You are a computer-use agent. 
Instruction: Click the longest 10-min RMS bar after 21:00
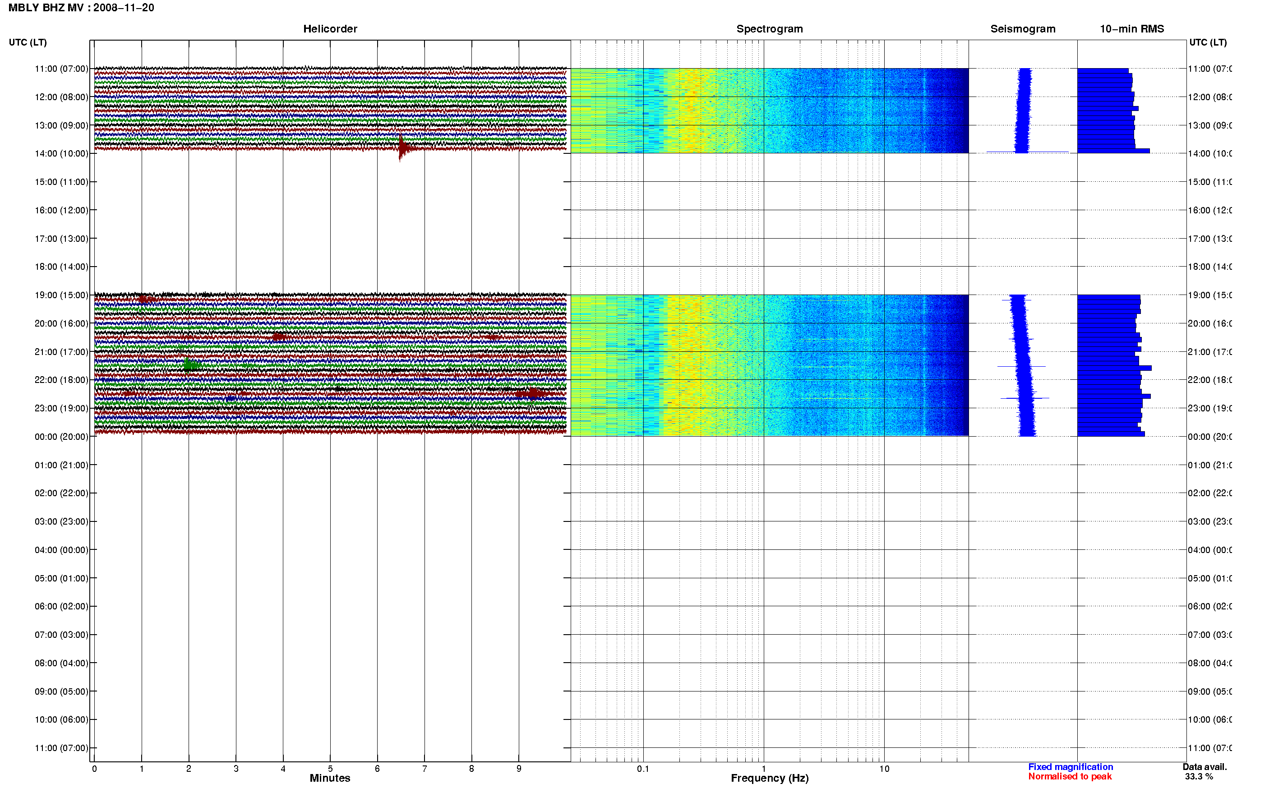tap(1114, 368)
